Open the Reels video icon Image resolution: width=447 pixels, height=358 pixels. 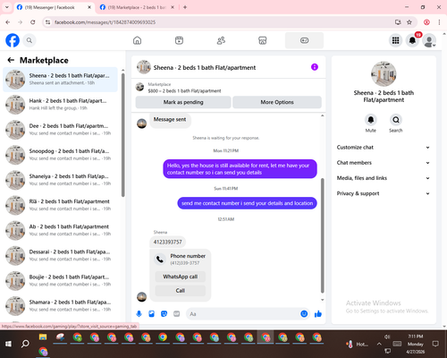(x=179, y=40)
